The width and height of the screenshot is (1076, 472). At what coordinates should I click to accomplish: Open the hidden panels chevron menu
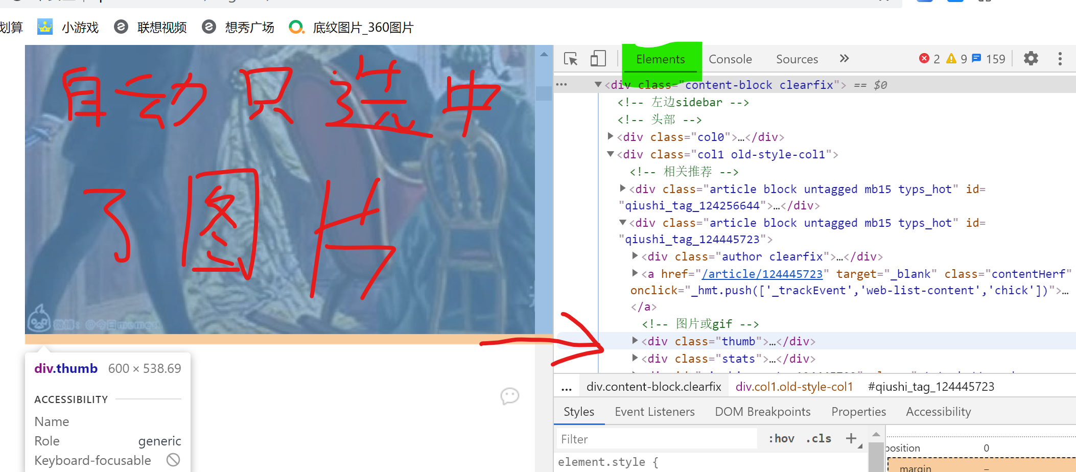tap(844, 58)
